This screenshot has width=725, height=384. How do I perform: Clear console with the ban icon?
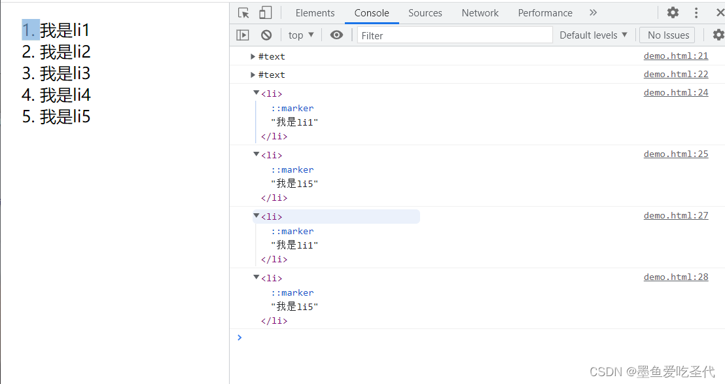point(266,35)
